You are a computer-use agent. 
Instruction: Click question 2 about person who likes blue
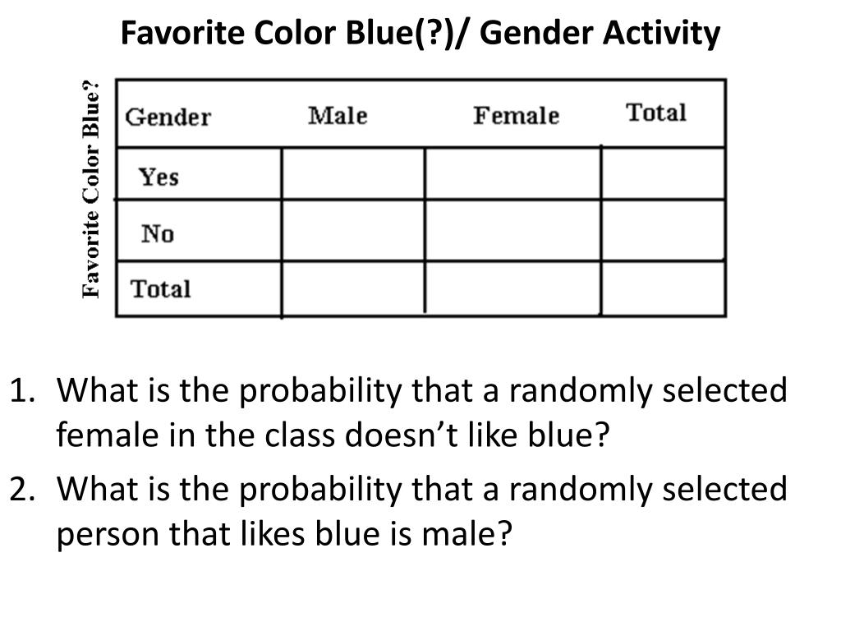398,511
